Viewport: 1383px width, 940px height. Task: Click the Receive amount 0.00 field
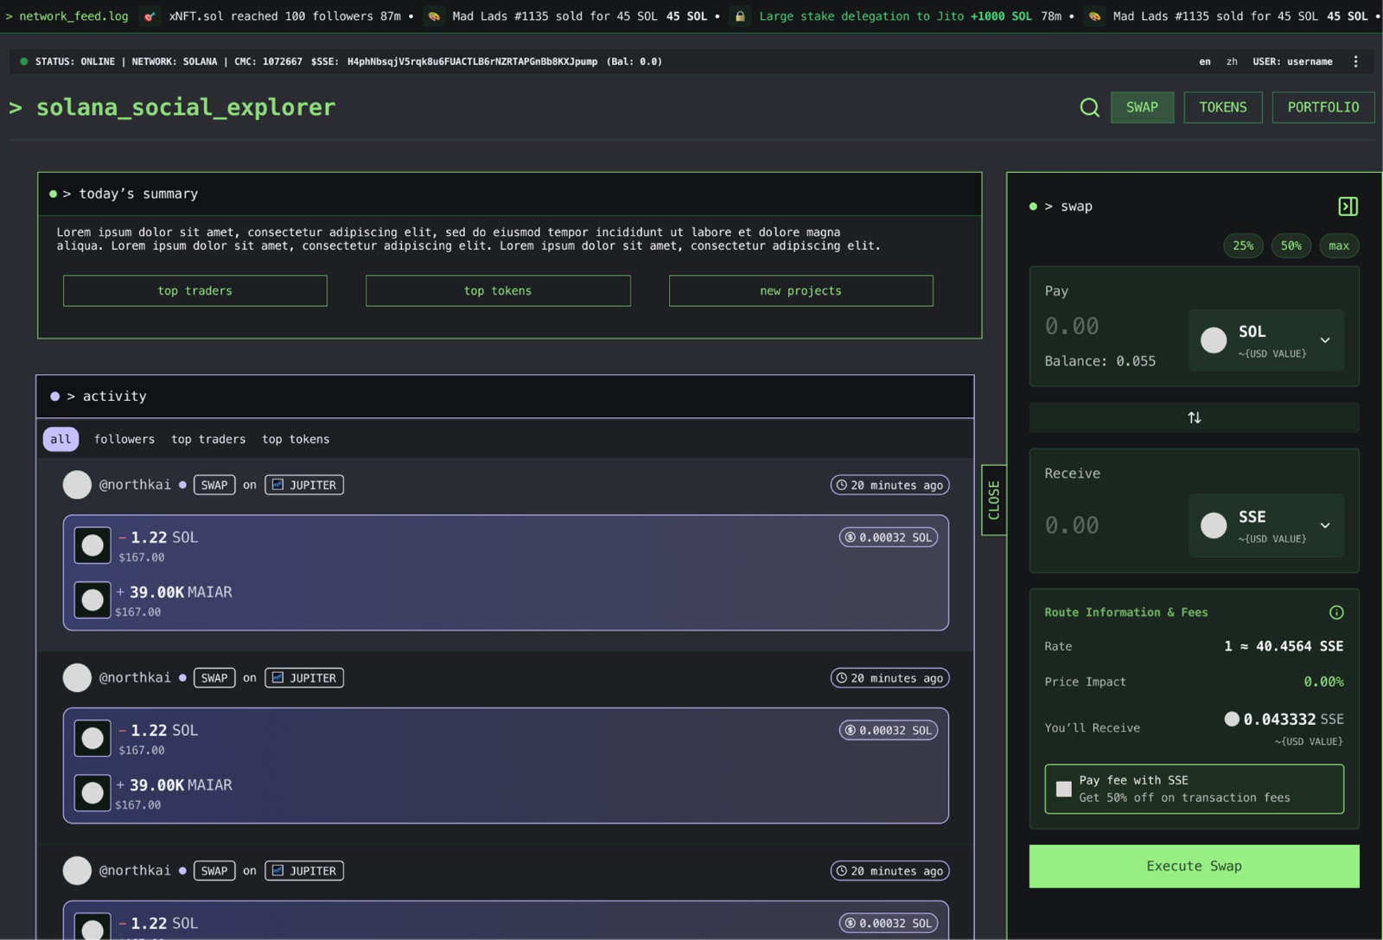1072,525
